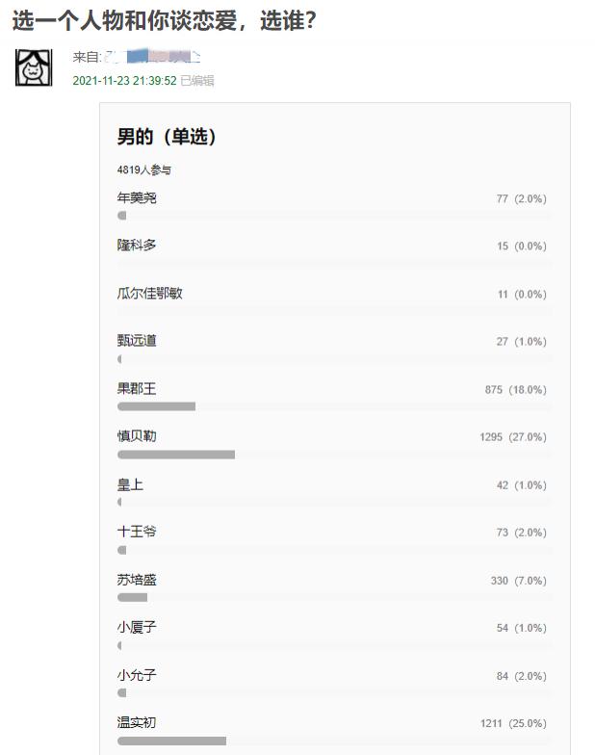Click the poll title 男的（单选）
Screen dimensions: 595x755
click(x=167, y=137)
